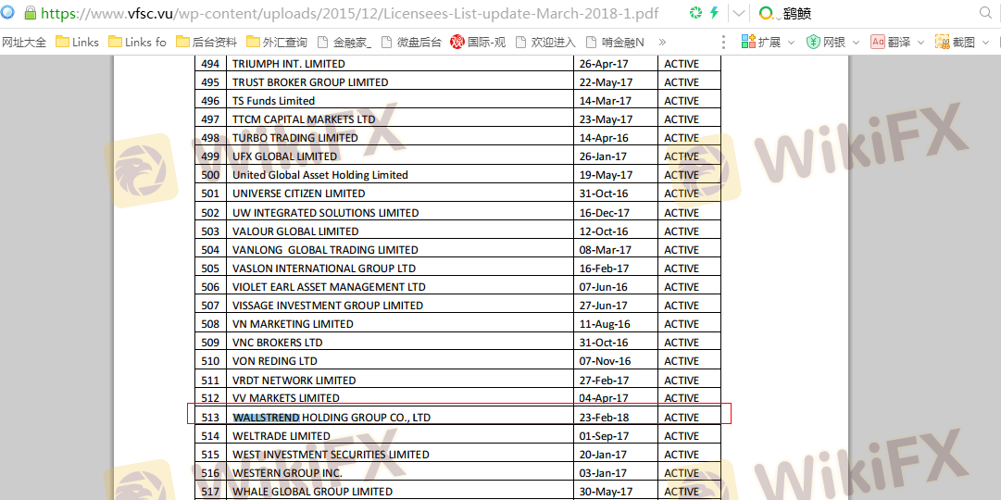This screenshot has height=500, width=1001.
Task: Click the date 23-Feb-18 cell
Action: (616, 418)
